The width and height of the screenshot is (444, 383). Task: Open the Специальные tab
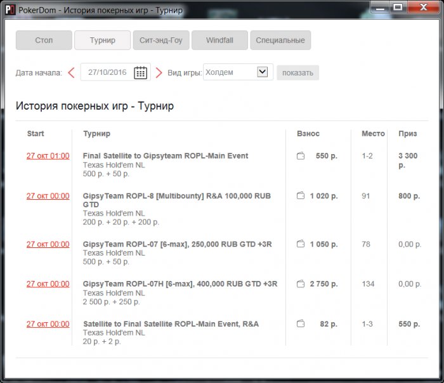pos(280,40)
